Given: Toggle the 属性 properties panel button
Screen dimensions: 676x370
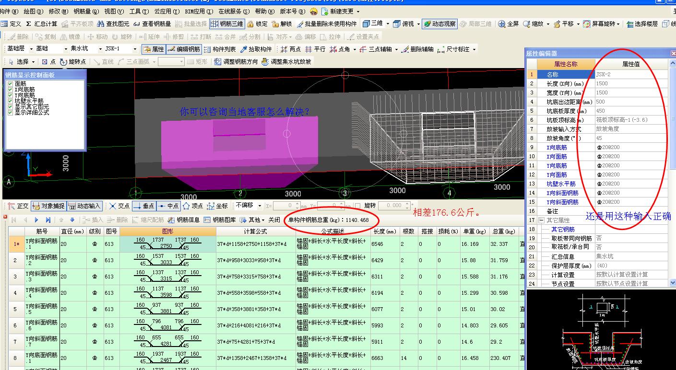Looking at the screenshot, I should [154, 49].
